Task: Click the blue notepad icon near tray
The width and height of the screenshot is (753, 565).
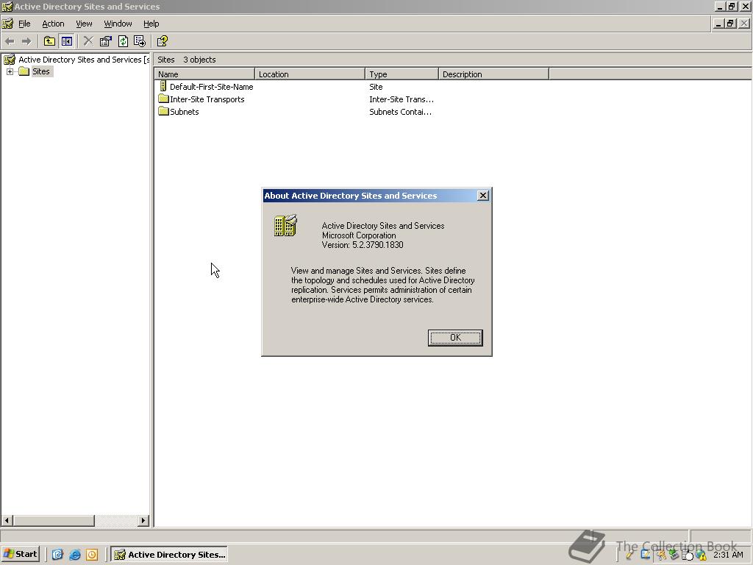Action: [x=646, y=555]
